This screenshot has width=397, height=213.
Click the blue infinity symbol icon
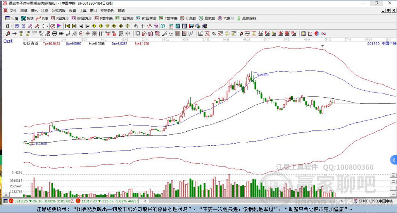click(x=323, y=34)
